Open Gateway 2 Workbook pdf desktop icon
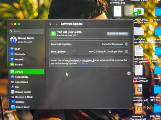The height and width of the screenshot is (120, 161). click(x=138, y=108)
